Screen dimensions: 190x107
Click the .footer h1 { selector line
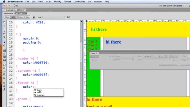click(27, 83)
